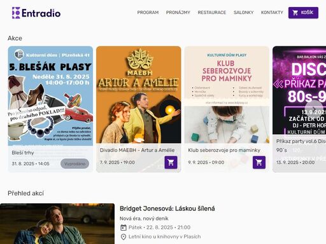Viewport: 326px width, 244px height.
Task: Open the Program menu item
Action: coord(148,13)
